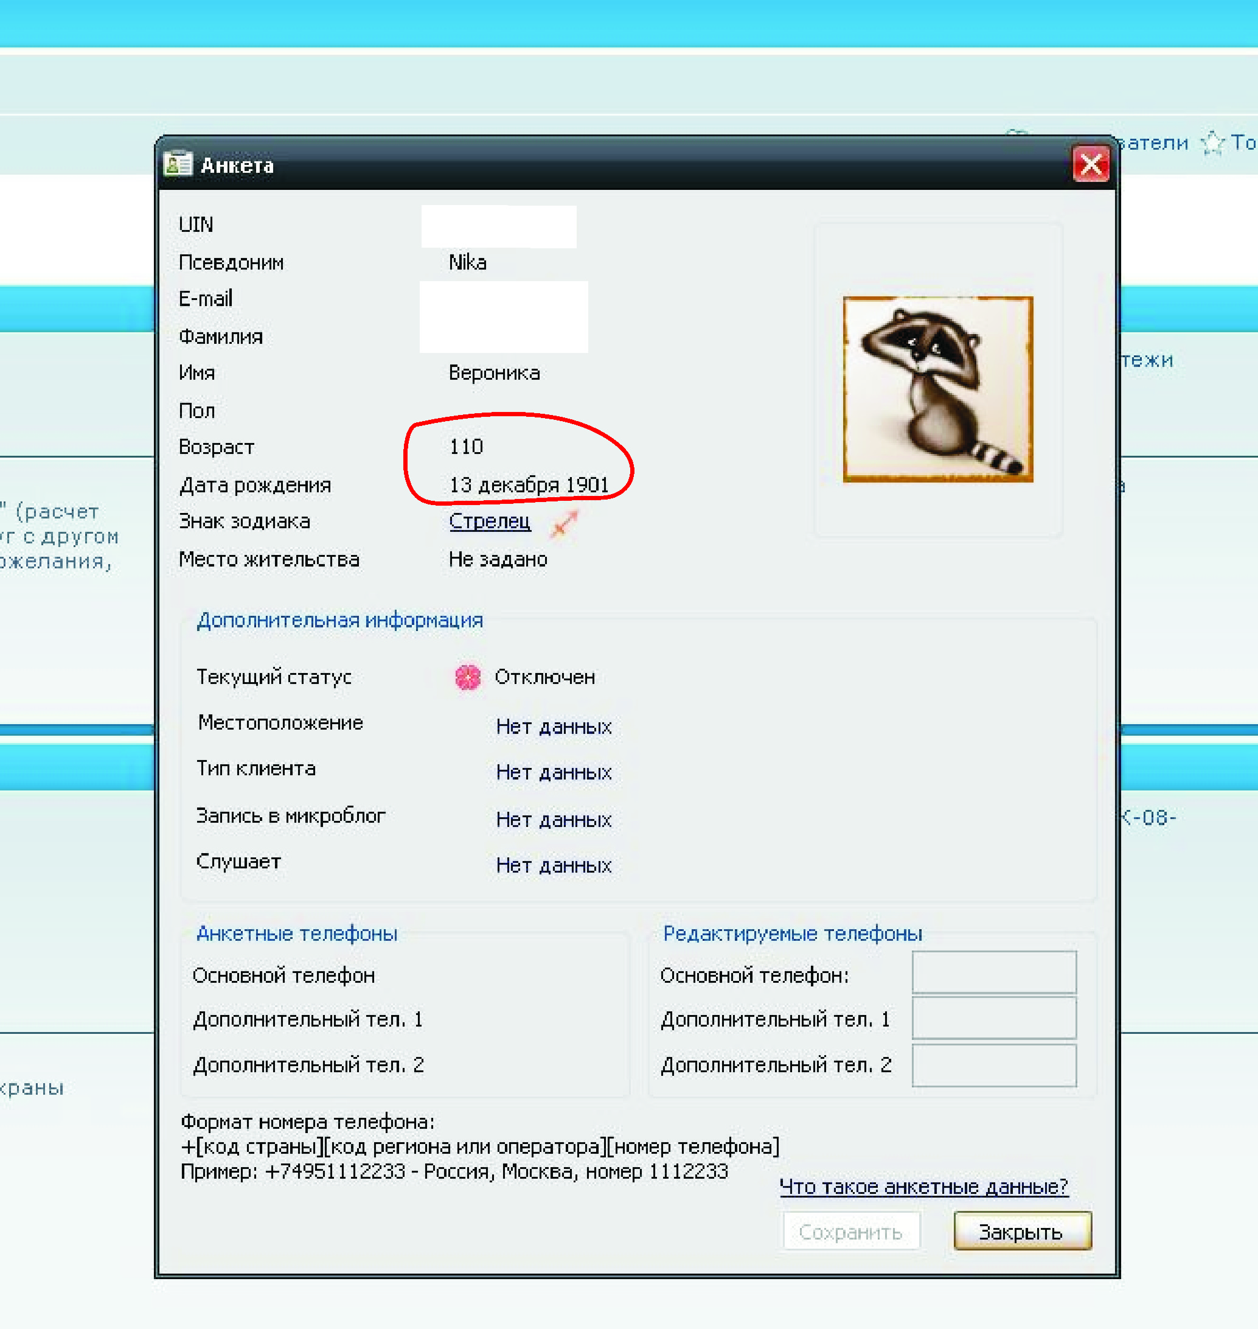Focus the editable Основной телефон field
Image resolution: width=1258 pixels, height=1329 pixels.
pyautogui.click(x=994, y=972)
